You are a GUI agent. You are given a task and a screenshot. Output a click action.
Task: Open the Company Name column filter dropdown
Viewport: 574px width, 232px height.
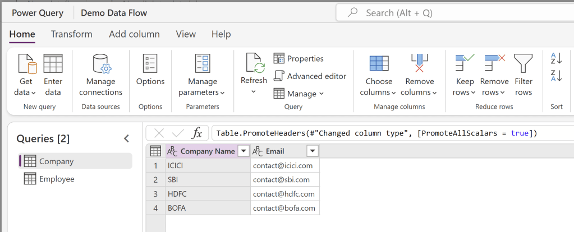click(243, 151)
